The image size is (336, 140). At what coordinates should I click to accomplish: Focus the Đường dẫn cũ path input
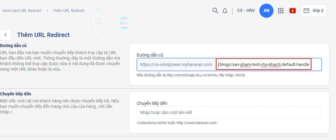pyautogui.click(x=264, y=64)
